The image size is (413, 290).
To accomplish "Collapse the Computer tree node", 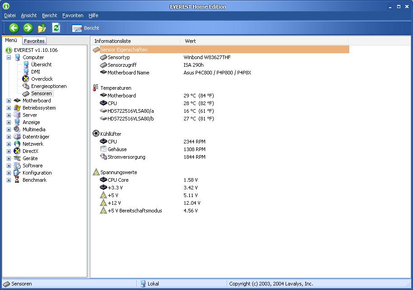I will pos(9,57).
